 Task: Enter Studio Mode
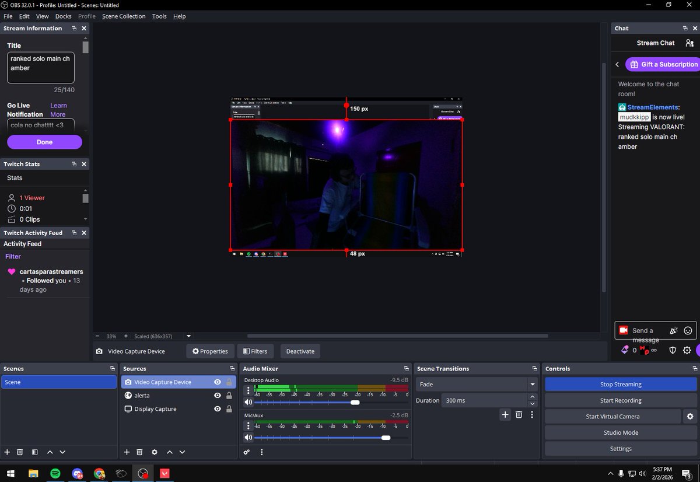[x=621, y=432]
